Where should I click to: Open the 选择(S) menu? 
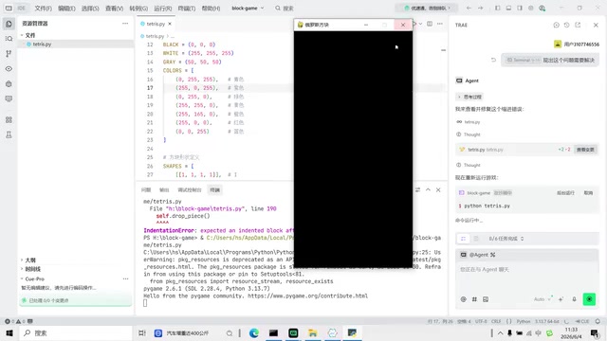pos(90,9)
